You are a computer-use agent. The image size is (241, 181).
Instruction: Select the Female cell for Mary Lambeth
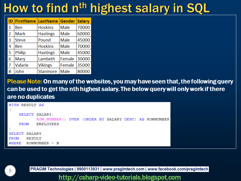pyautogui.click(x=67, y=59)
